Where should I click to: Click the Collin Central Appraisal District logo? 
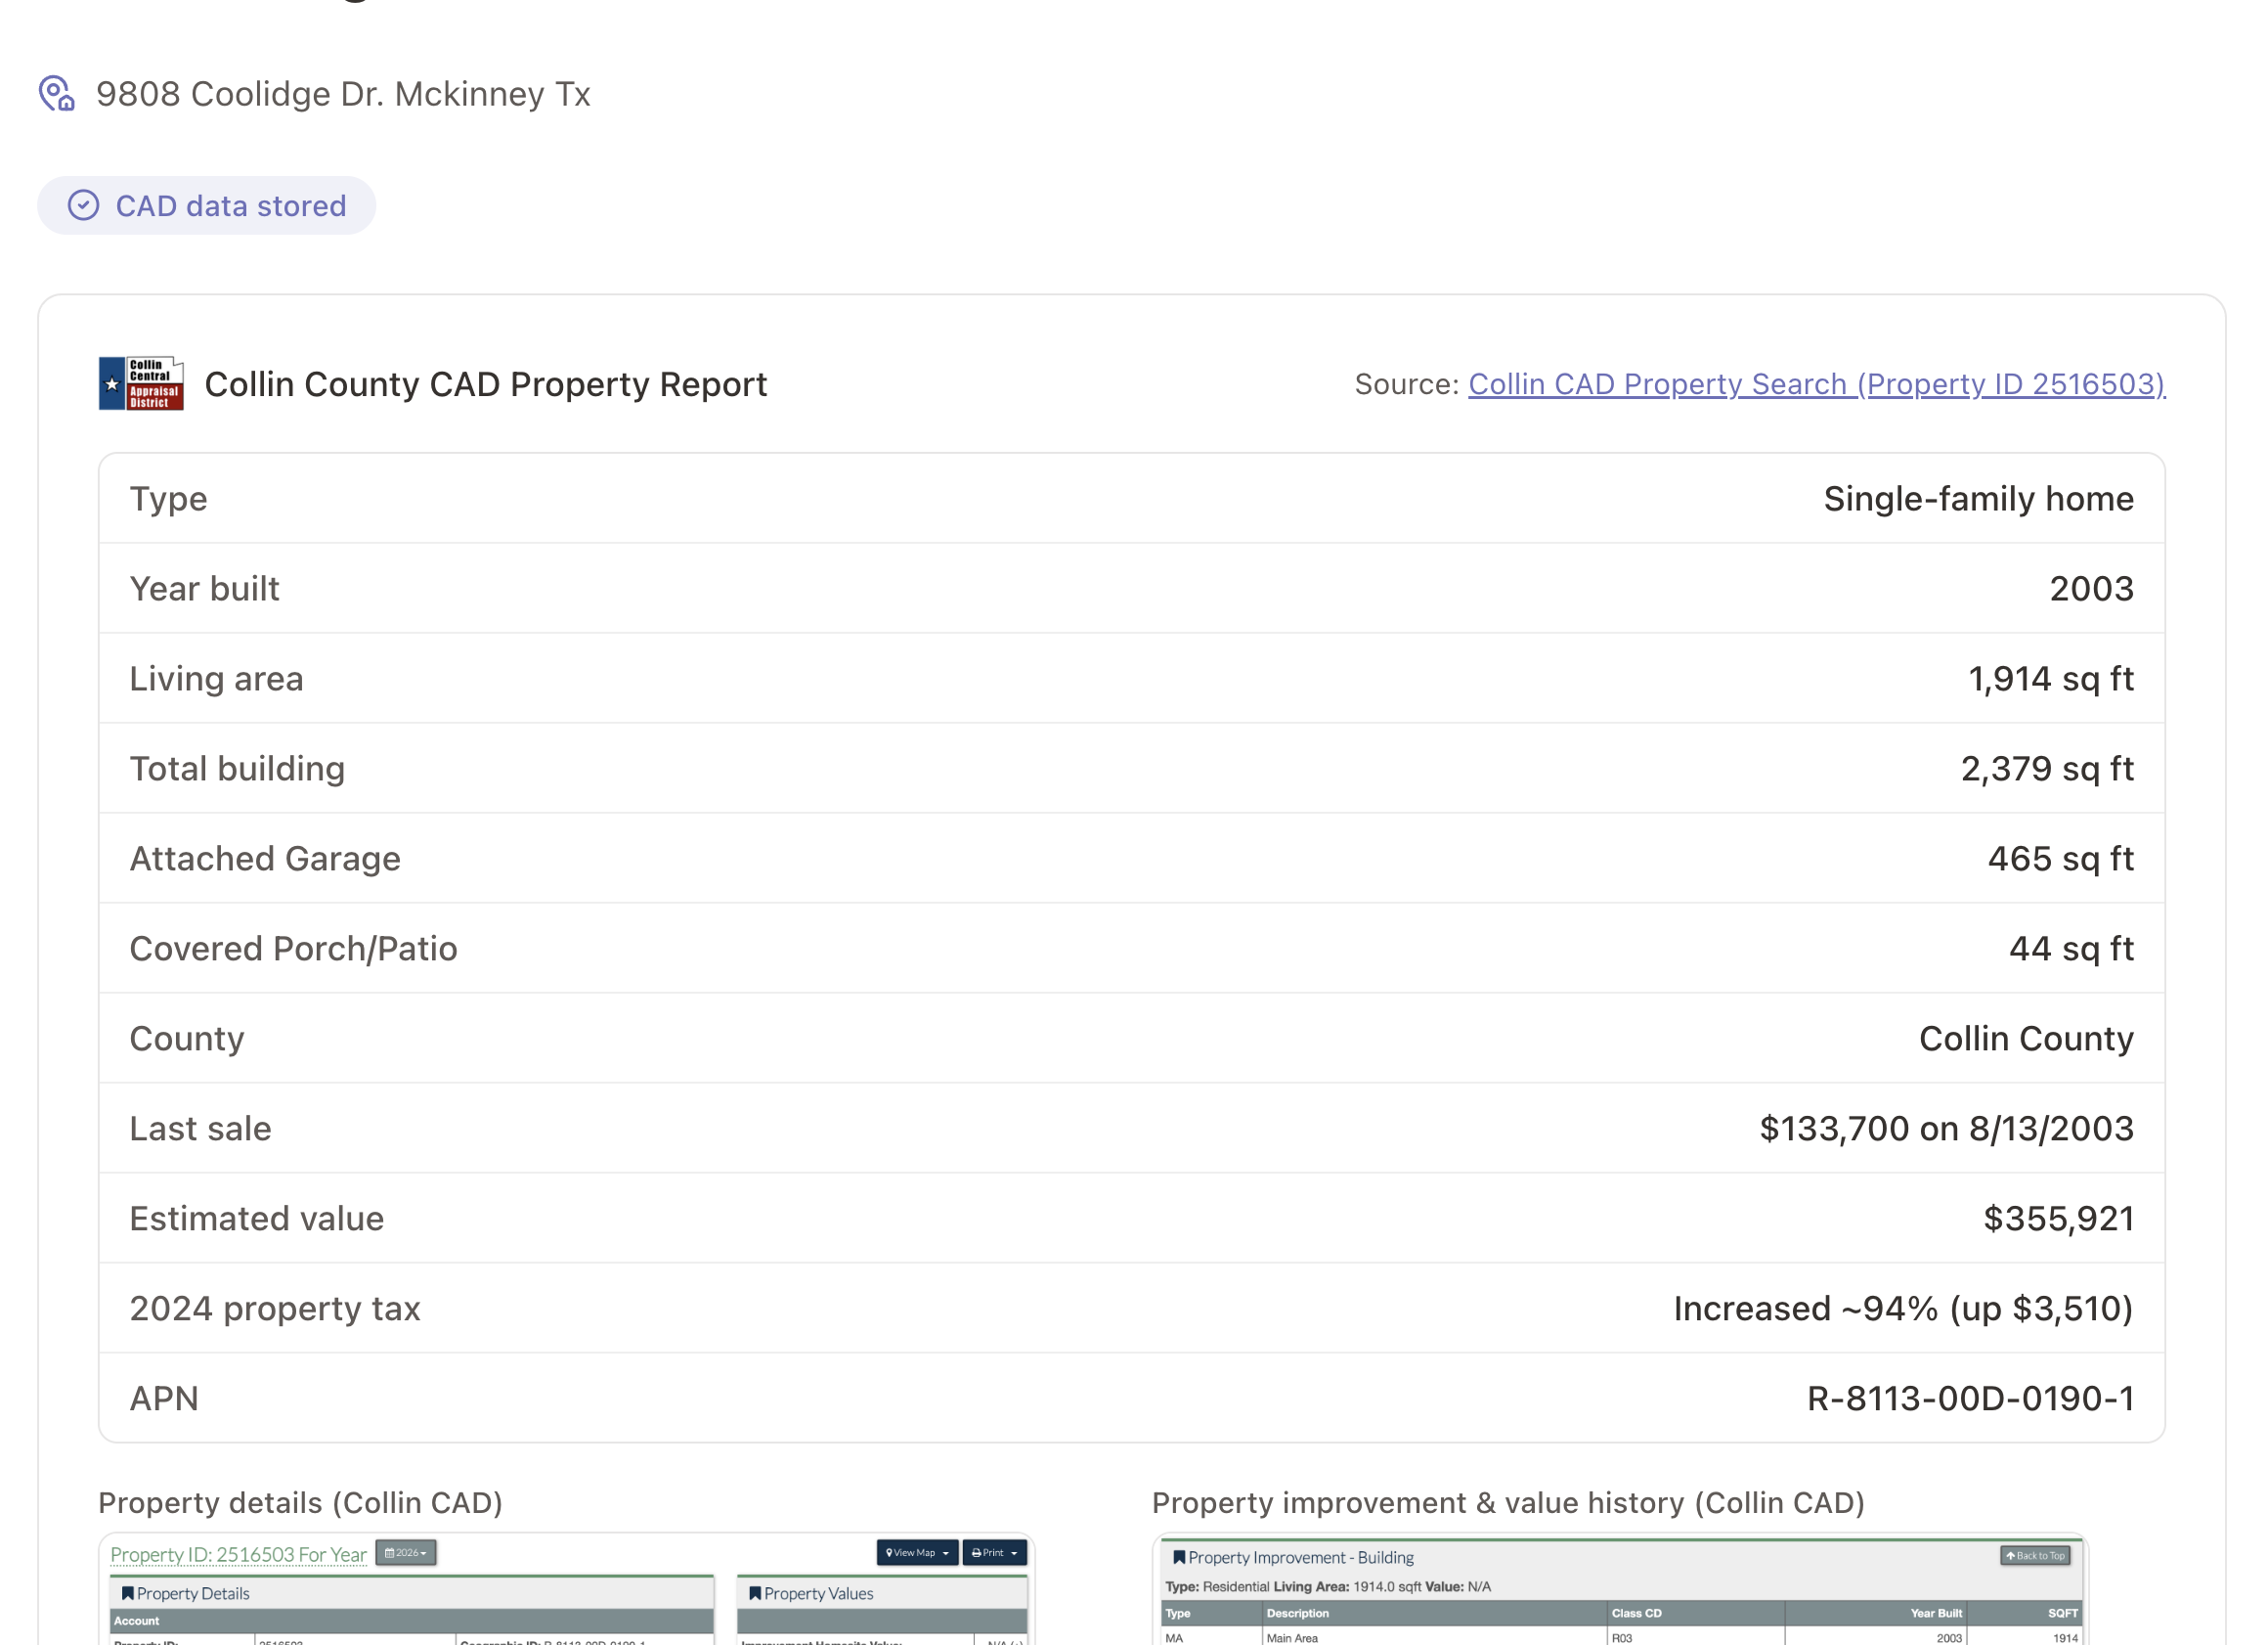[x=141, y=383]
